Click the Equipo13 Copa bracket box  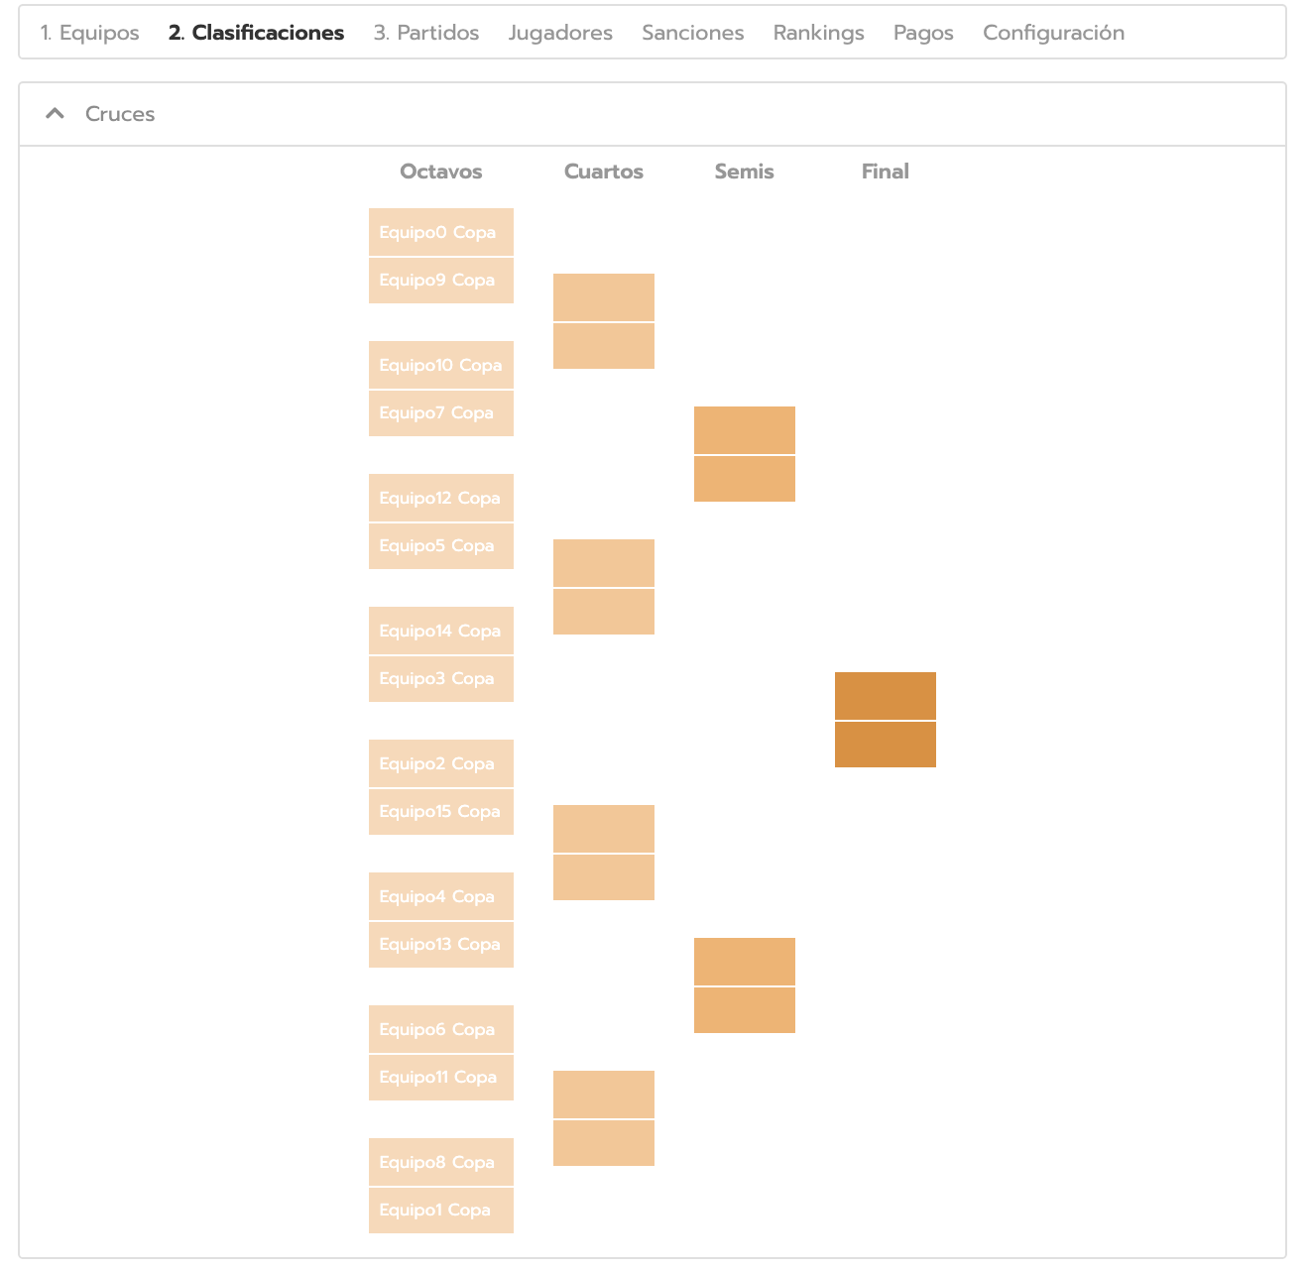pyautogui.click(x=441, y=945)
